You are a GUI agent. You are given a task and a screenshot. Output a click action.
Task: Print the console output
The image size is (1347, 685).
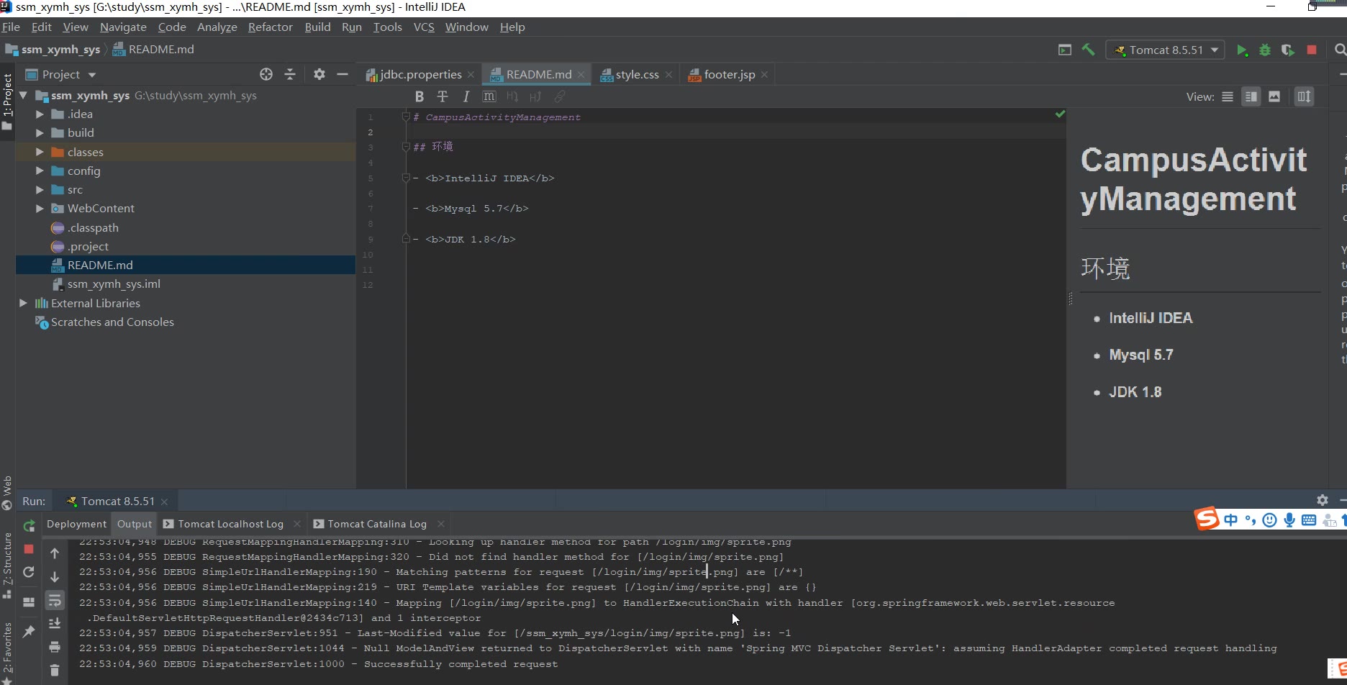[55, 647]
